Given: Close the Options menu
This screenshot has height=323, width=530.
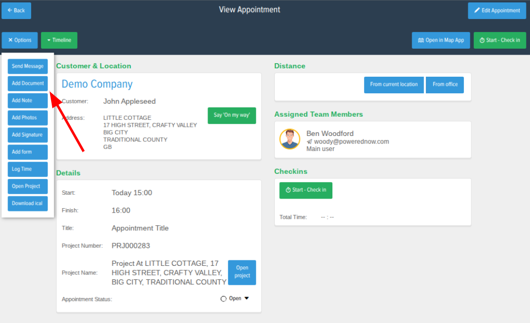Looking at the screenshot, I should (x=20, y=40).
